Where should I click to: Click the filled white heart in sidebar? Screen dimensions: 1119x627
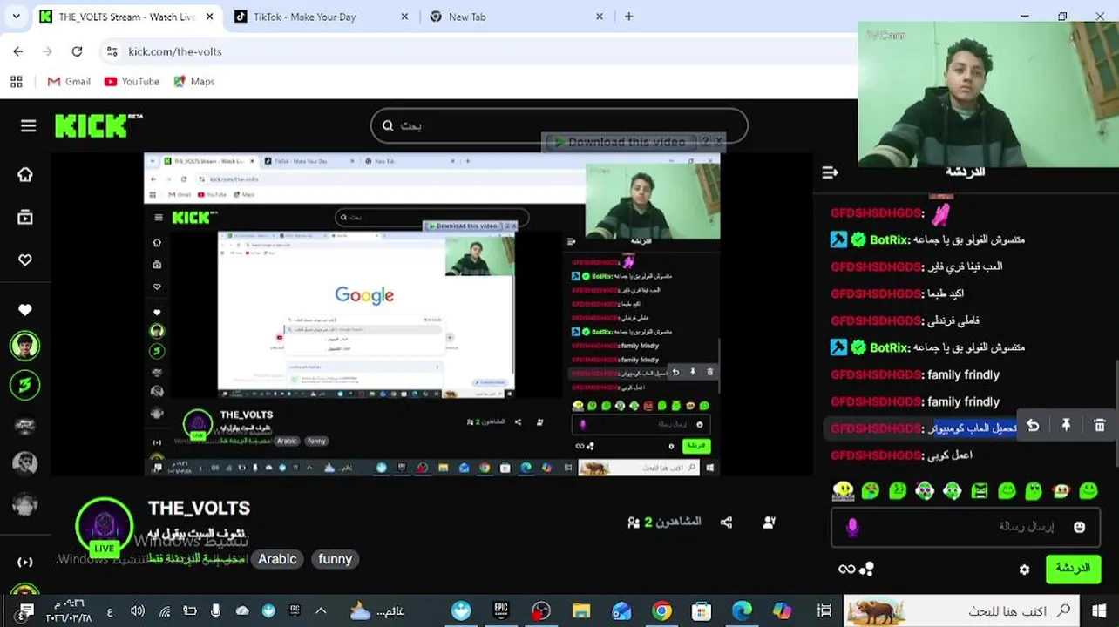pos(25,310)
